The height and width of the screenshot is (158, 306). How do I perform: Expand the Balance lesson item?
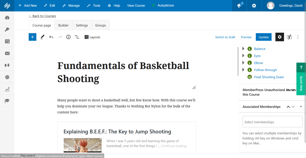point(243,49)
